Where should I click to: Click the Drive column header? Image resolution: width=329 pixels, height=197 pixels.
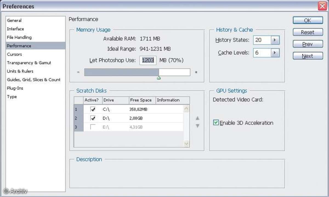click(115, 100)
